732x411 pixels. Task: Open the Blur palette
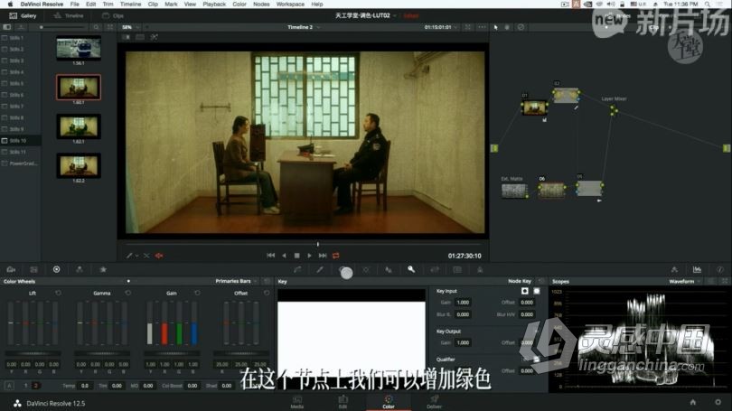point(389,270)
